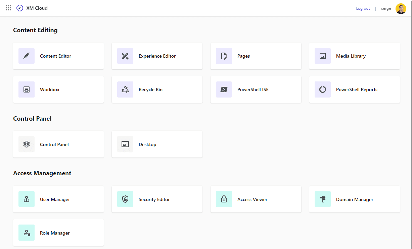
Task: Click the serge user avatar picture
Action: click(x=401, y=8)
